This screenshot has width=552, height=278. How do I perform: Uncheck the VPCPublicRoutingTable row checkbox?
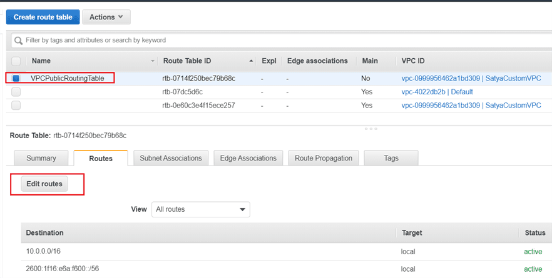pos(16,78)
